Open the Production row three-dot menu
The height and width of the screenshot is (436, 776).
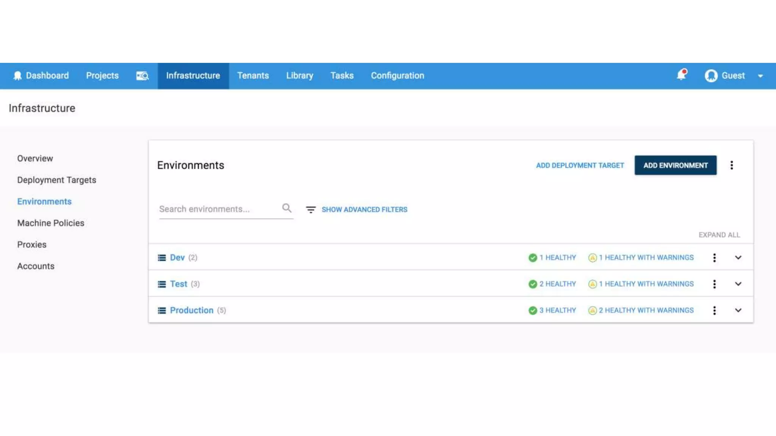coord(714,310)
